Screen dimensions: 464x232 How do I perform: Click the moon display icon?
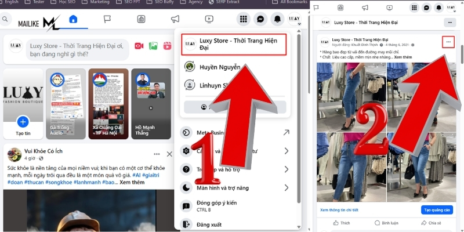pos(186,188)
